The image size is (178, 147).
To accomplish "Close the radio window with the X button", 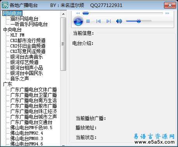I will click(170, 5).
